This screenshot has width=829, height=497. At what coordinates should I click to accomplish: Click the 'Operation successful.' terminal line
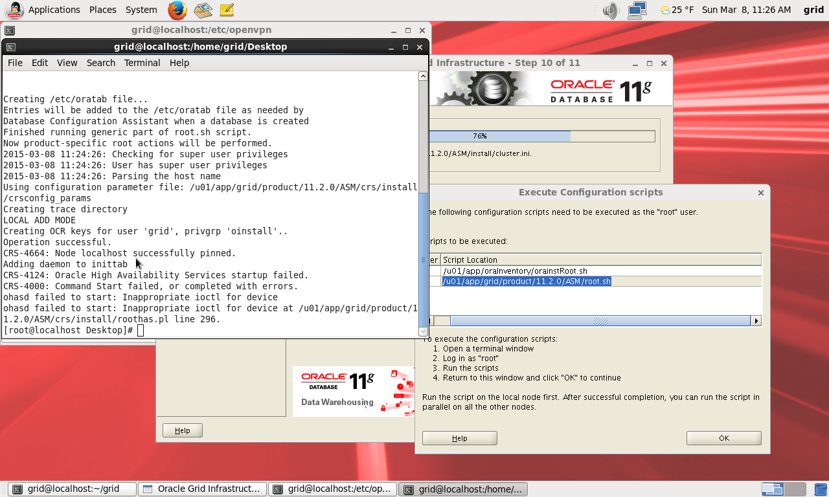click(x=58, y=242)
